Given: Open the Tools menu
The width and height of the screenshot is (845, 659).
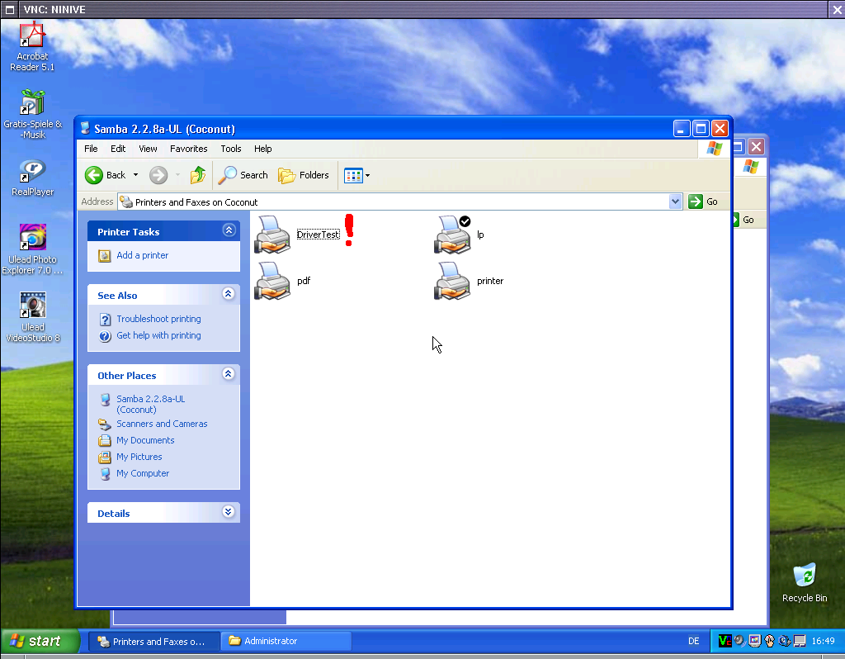Looking at the screenshot, I should pyautogui.click(x=231, y=149).
